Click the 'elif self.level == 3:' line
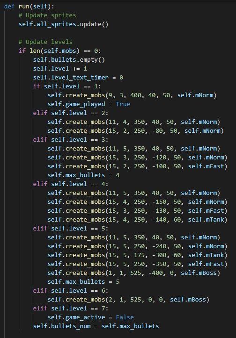 (71, 139)
